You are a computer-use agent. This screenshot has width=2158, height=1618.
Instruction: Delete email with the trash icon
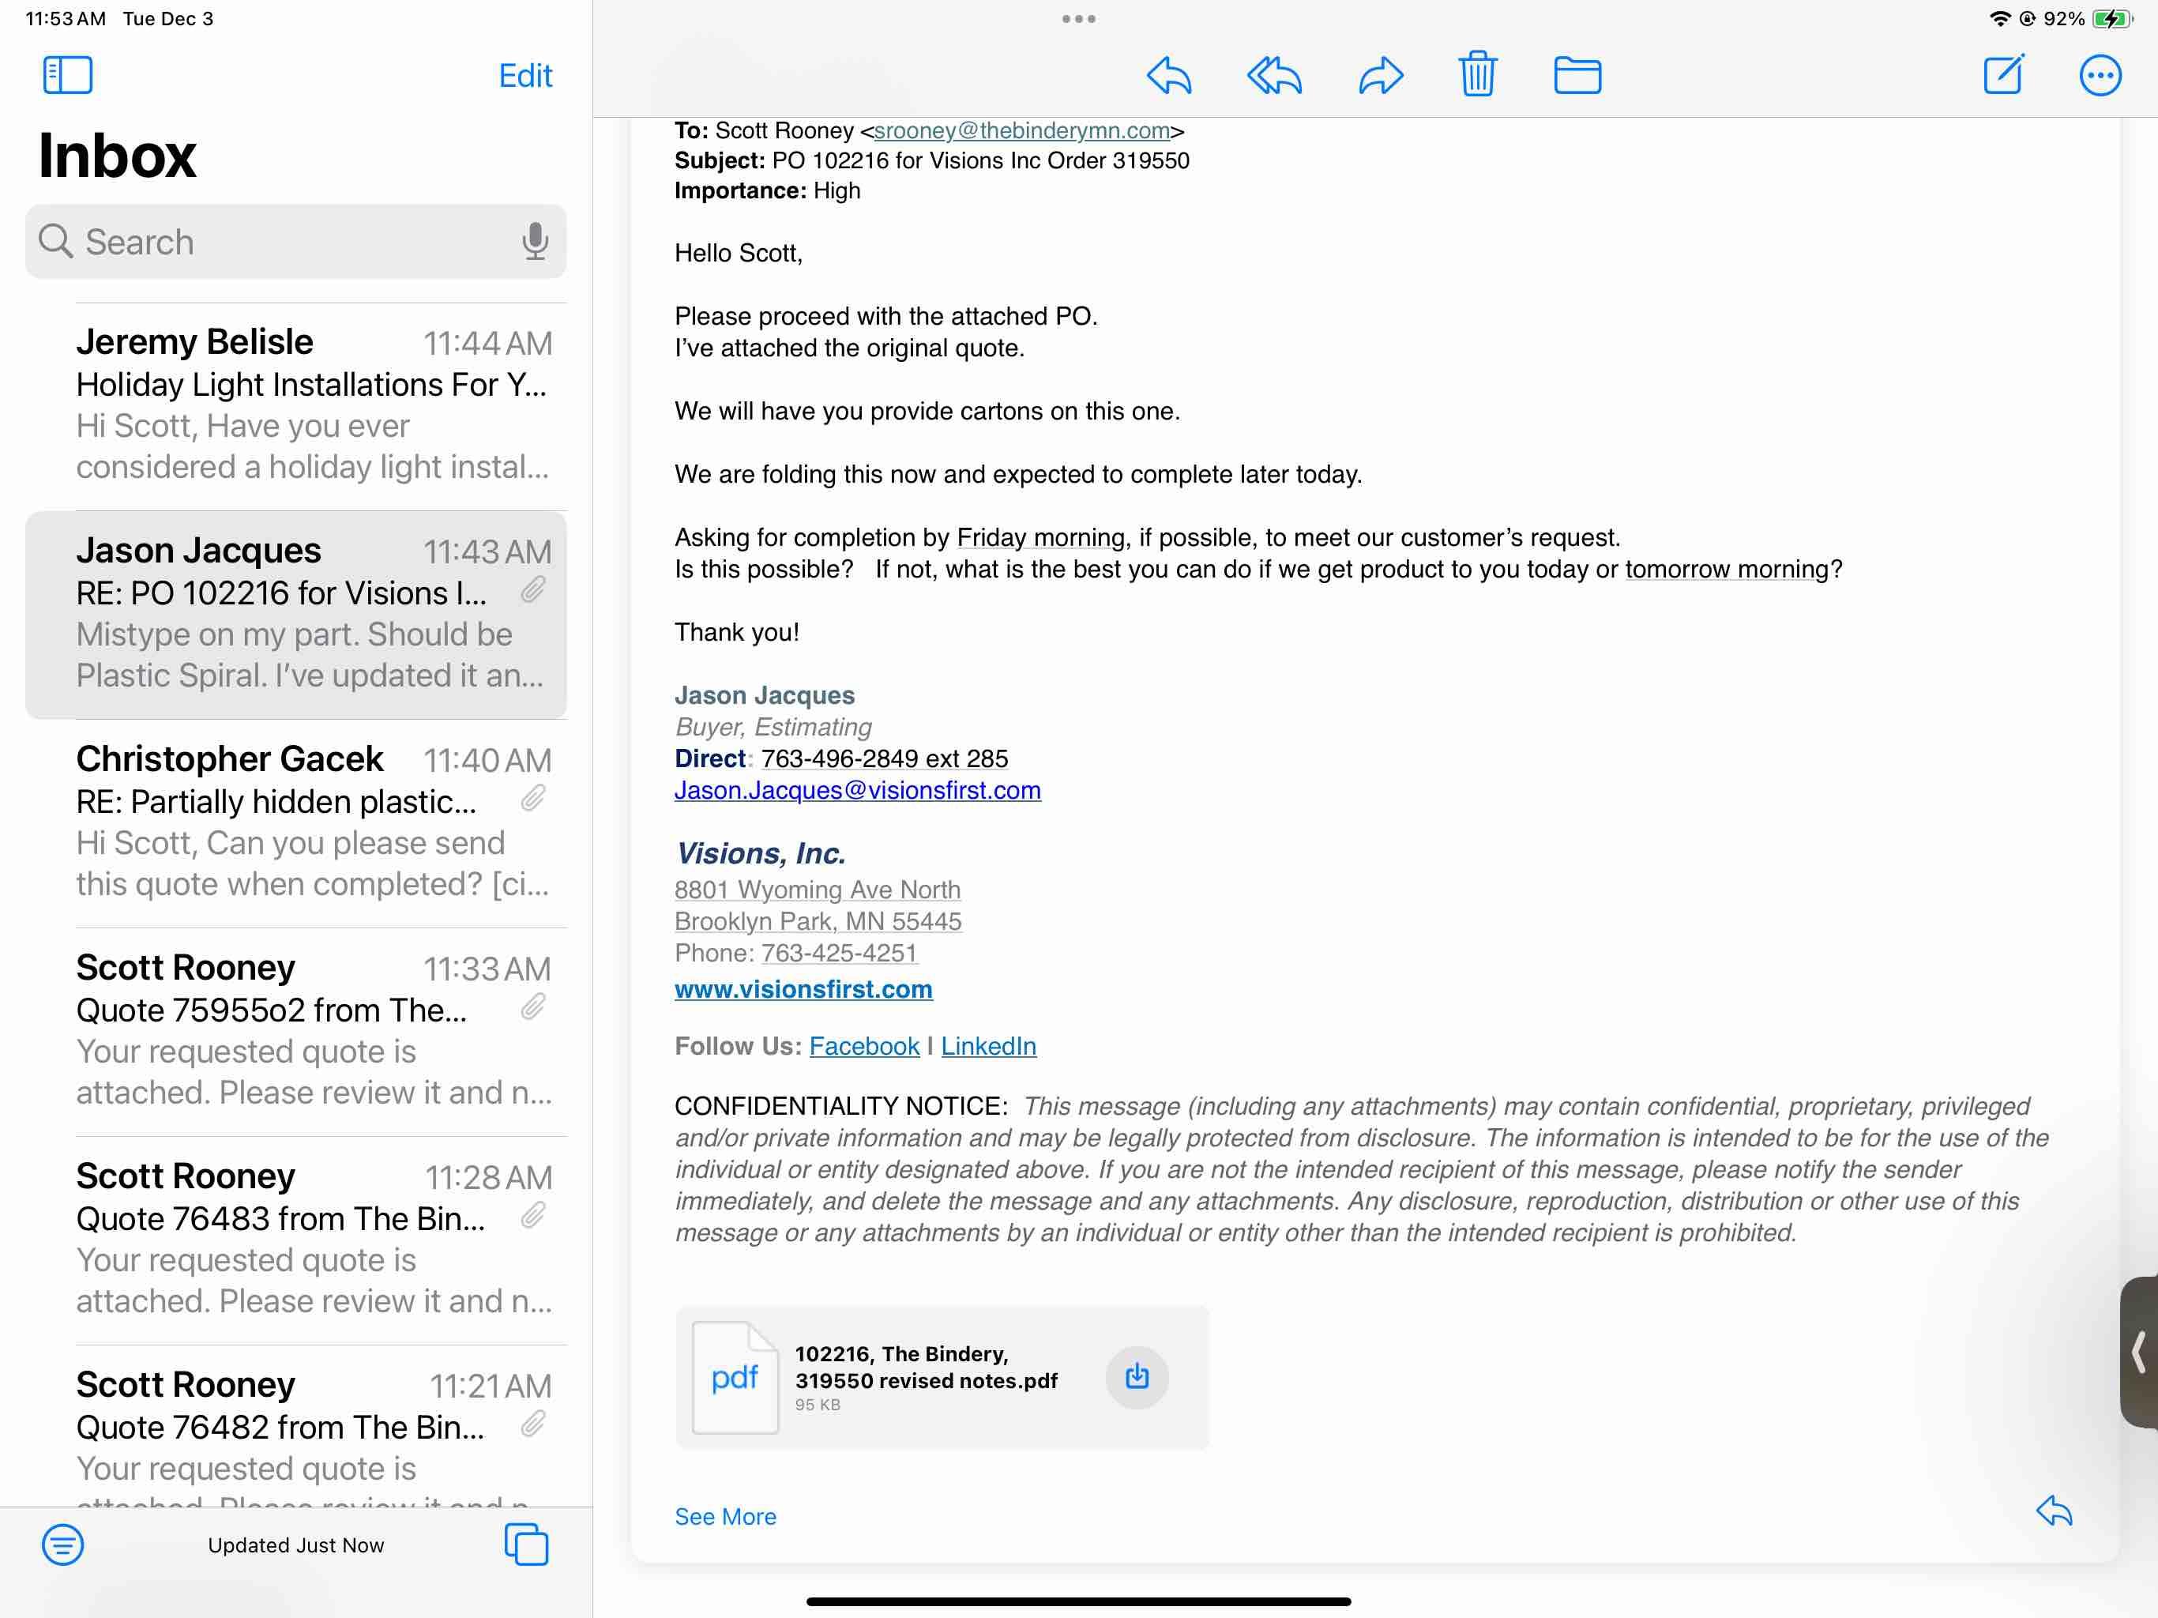click(1477, 74)
